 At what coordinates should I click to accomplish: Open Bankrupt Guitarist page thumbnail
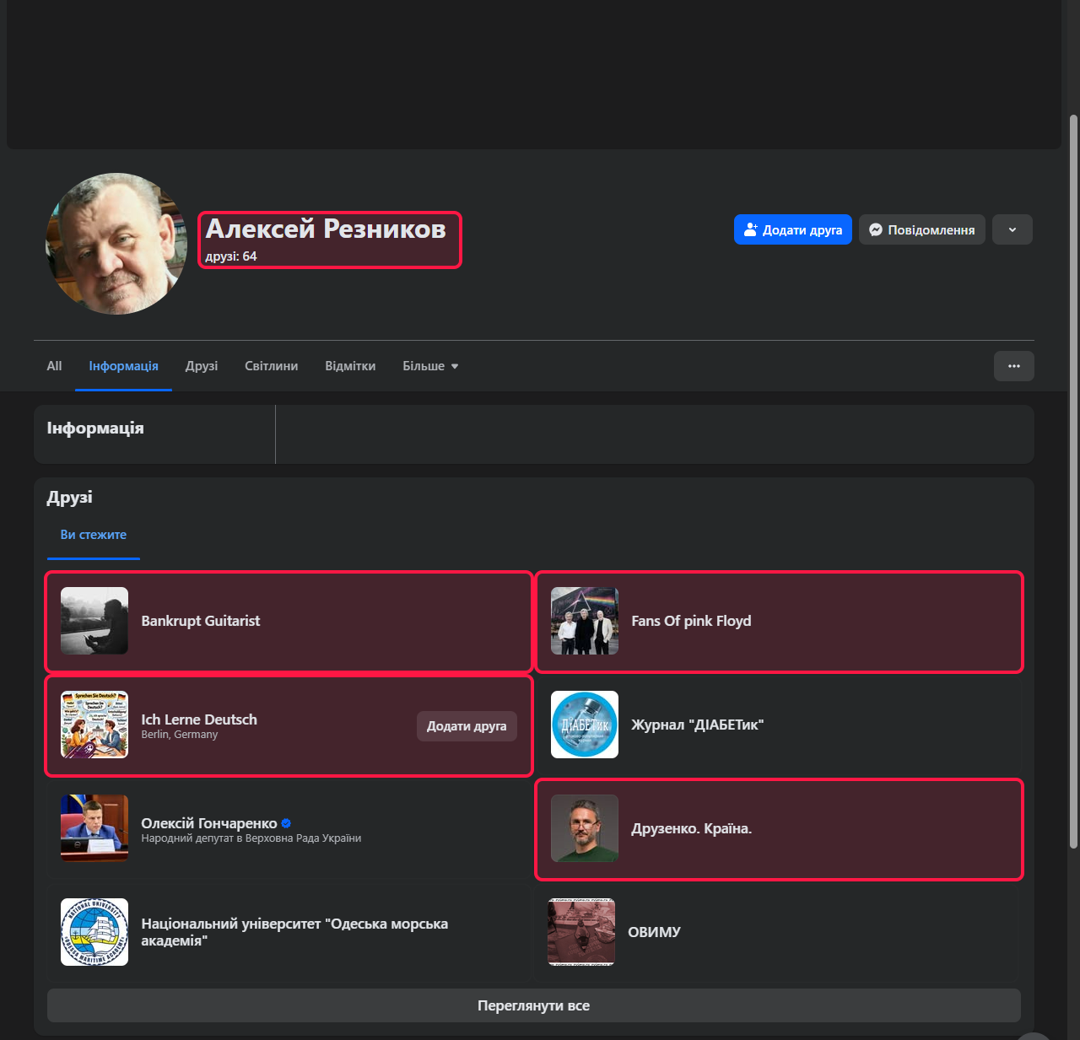[94, 621]
